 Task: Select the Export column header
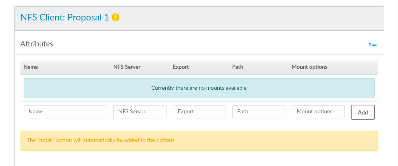tap(181, 67)
